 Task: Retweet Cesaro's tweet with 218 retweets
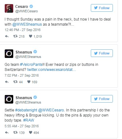pos(15,36)
